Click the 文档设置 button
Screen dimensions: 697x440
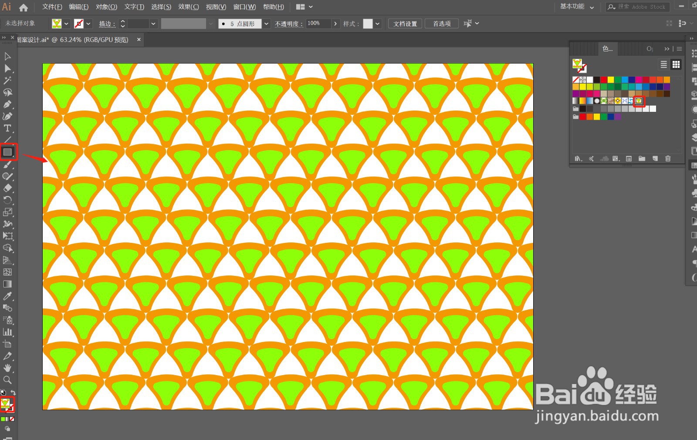tap(405, 24)
